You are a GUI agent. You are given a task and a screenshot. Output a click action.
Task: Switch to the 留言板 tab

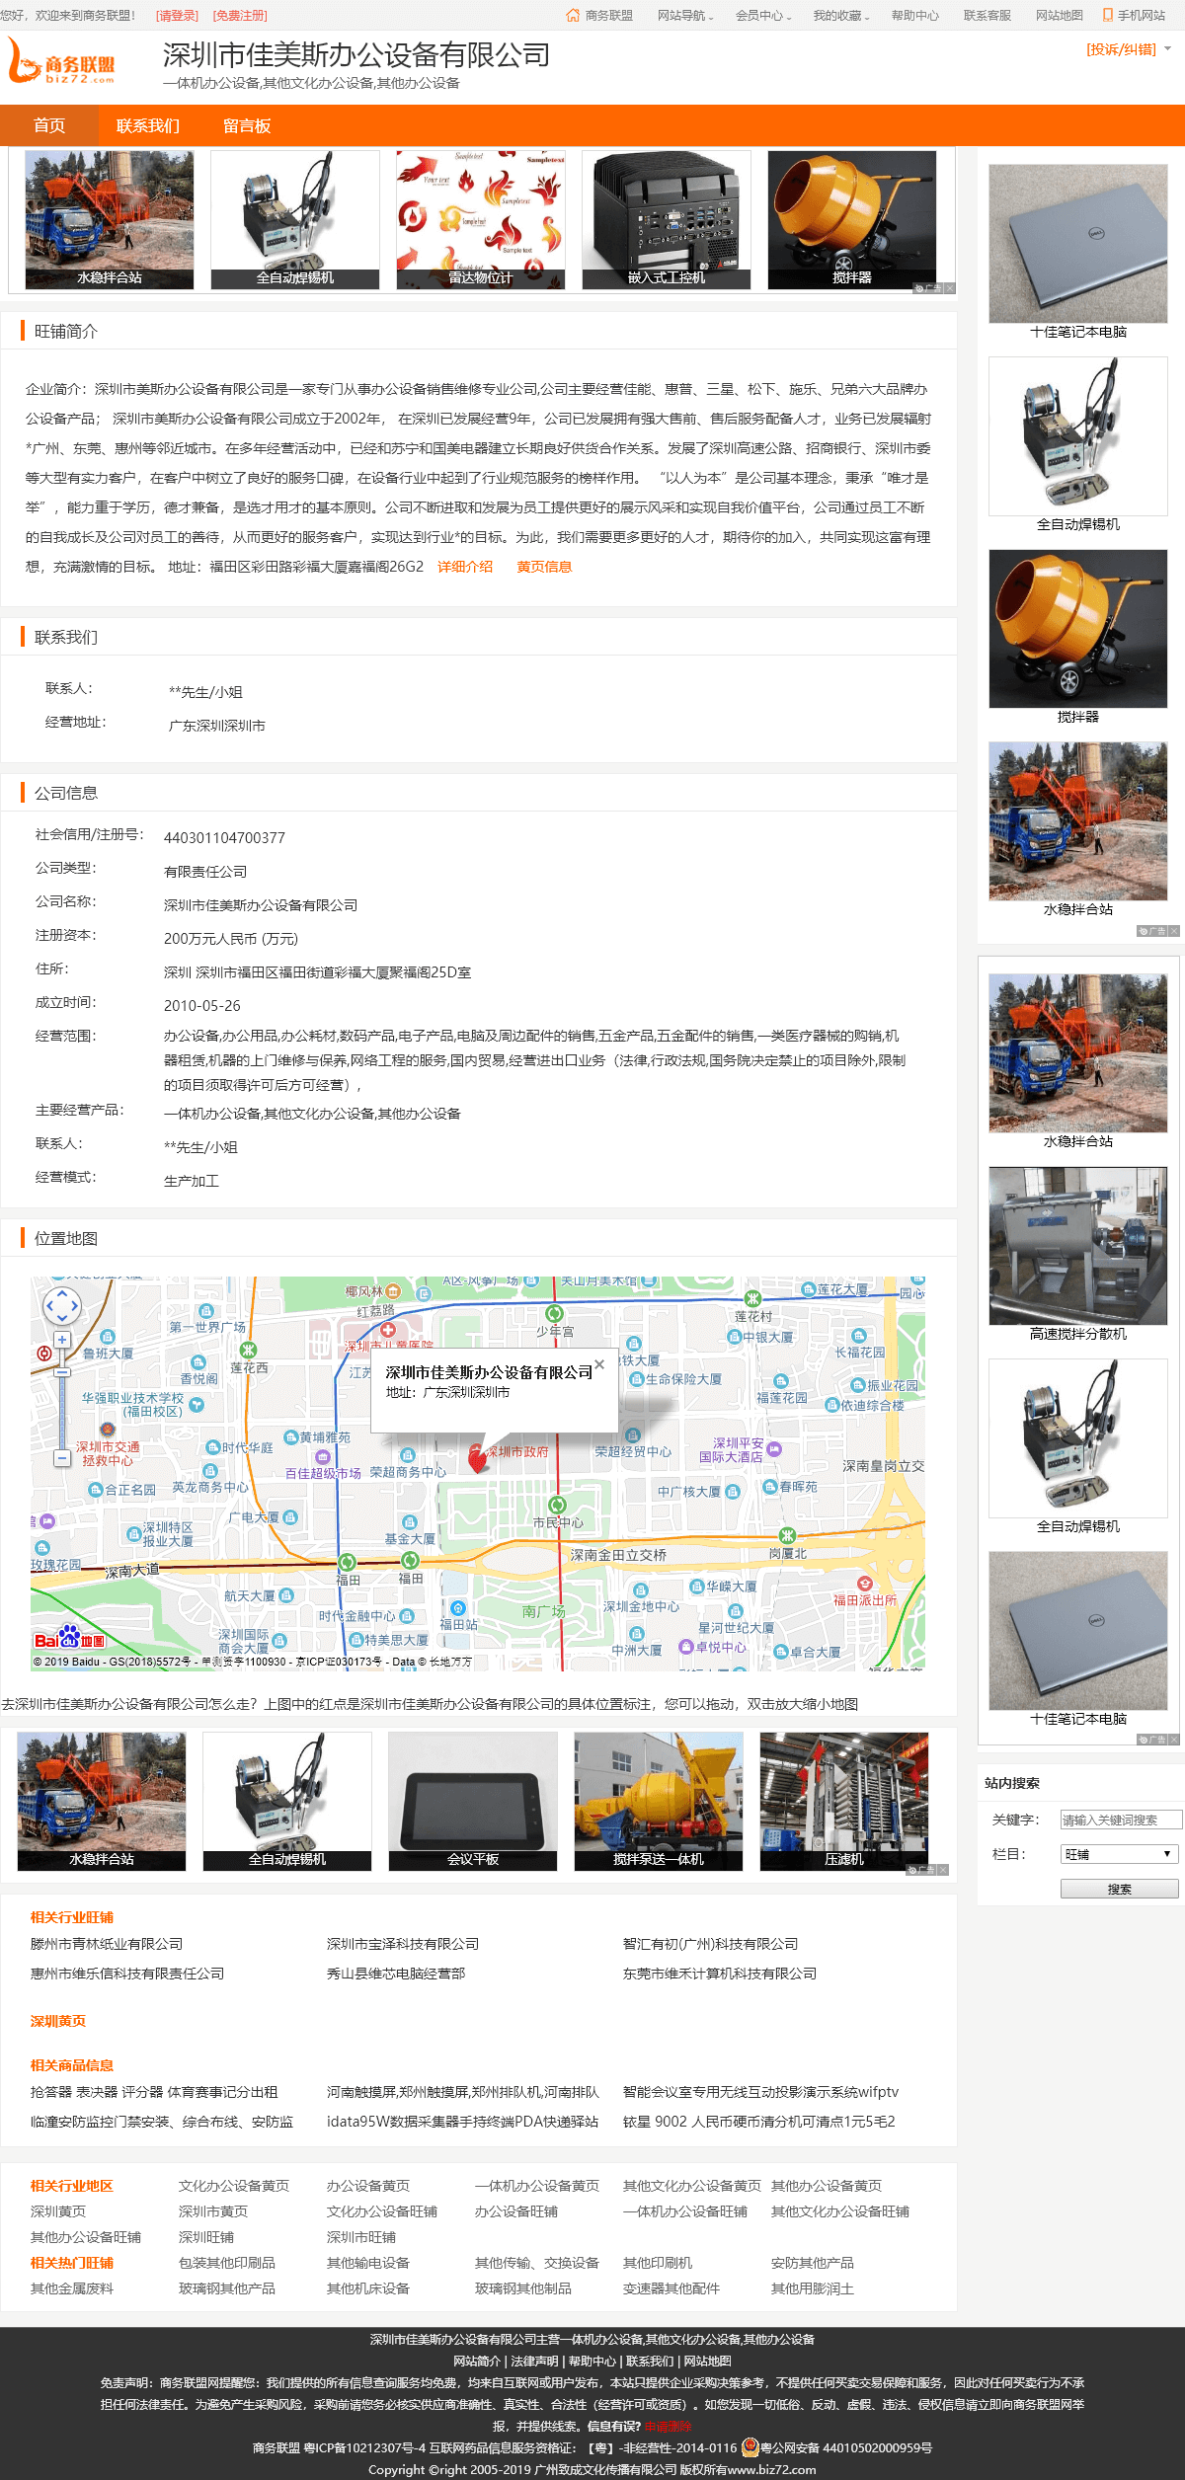click(247, 125)
